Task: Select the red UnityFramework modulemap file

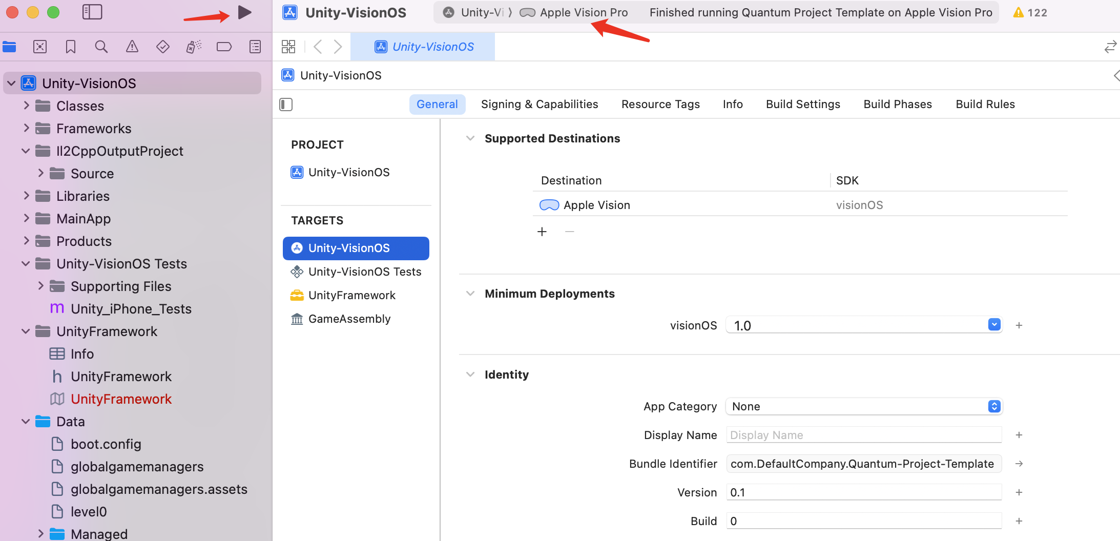Action: pos(111,399)
